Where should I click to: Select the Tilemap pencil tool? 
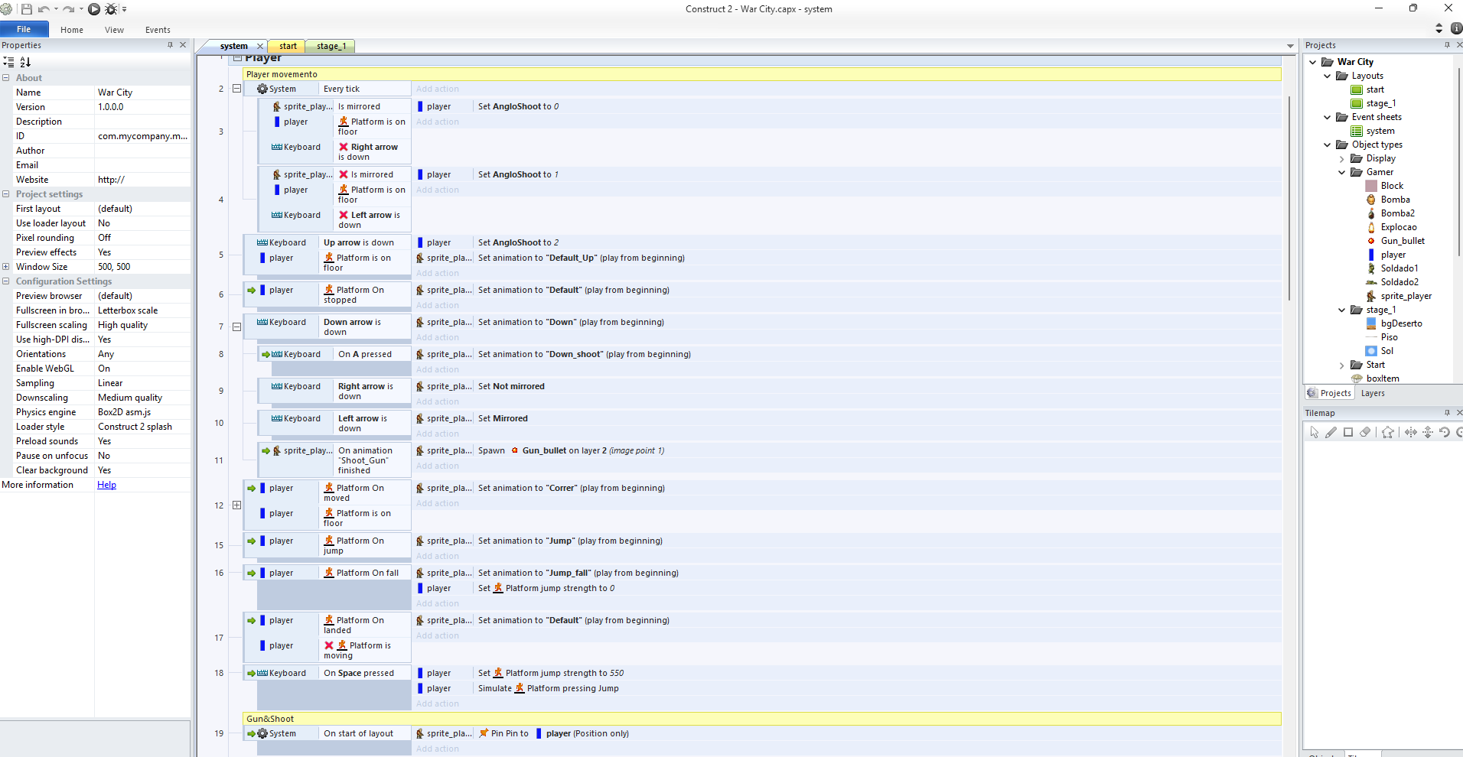(x=1331, y=433)
